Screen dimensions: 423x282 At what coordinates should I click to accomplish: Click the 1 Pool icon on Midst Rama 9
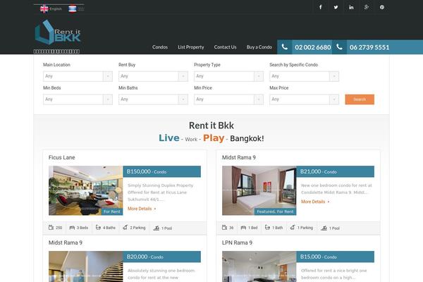[x=324, y=228]
